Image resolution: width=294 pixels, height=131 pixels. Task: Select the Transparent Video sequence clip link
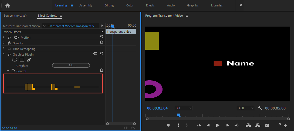[72, 26]
